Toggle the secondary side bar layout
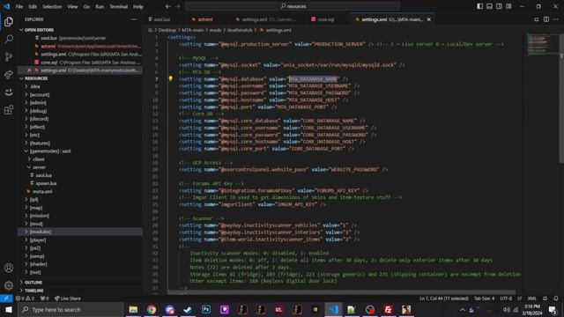This screenshot has height=317, width=564. pyautogui.click(x=499, y=6)
